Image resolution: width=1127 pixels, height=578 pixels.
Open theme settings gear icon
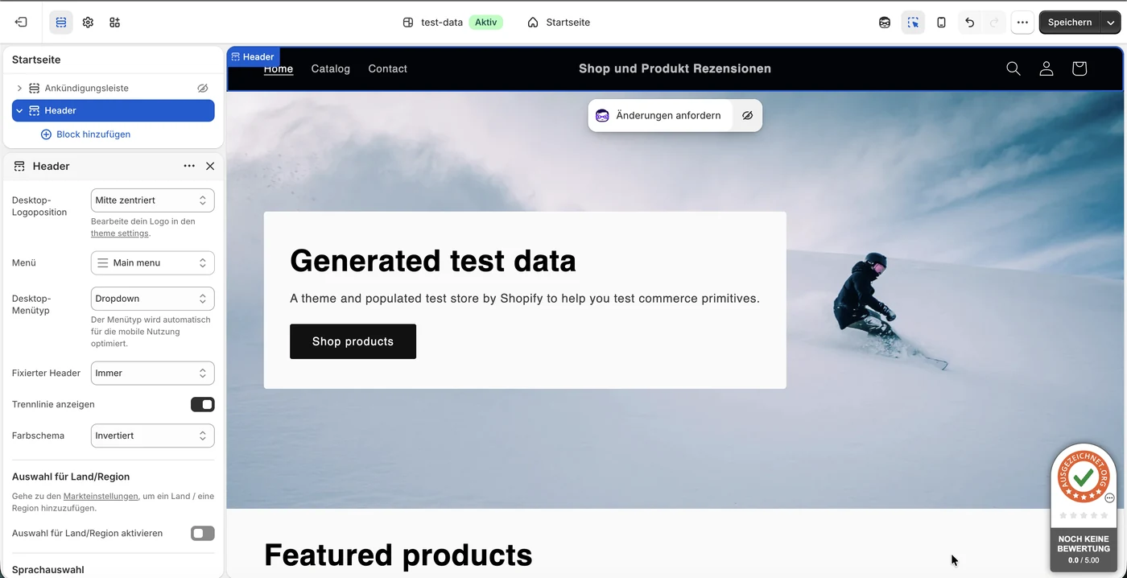pyautogui.click(x=88, y=23)
